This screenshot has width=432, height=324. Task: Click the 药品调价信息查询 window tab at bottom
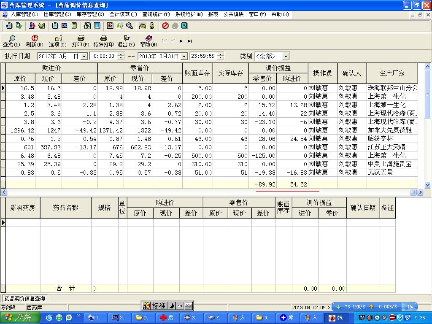24,298
